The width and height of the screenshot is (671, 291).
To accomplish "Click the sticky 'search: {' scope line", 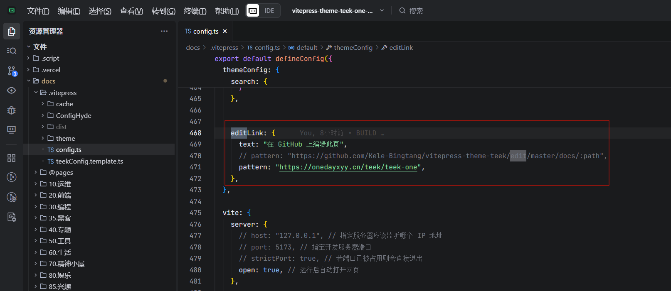I will click(249, 81).
